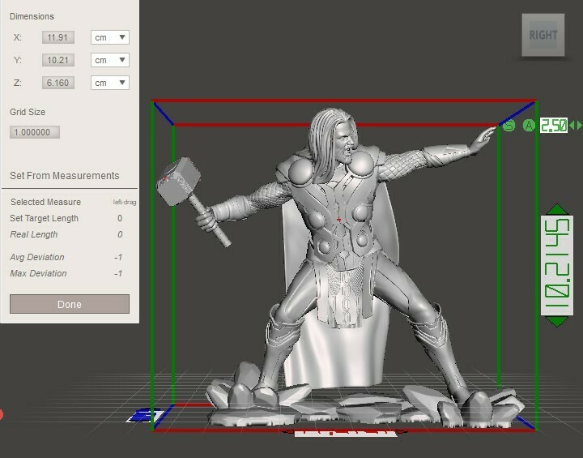
Task: Click the RIGHT view cube face
Action: (543, 35)
